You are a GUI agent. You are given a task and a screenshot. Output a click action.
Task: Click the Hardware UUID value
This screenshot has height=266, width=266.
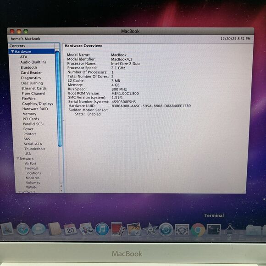[151, 106]
